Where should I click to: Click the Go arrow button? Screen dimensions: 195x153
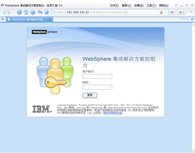point(172,12)
